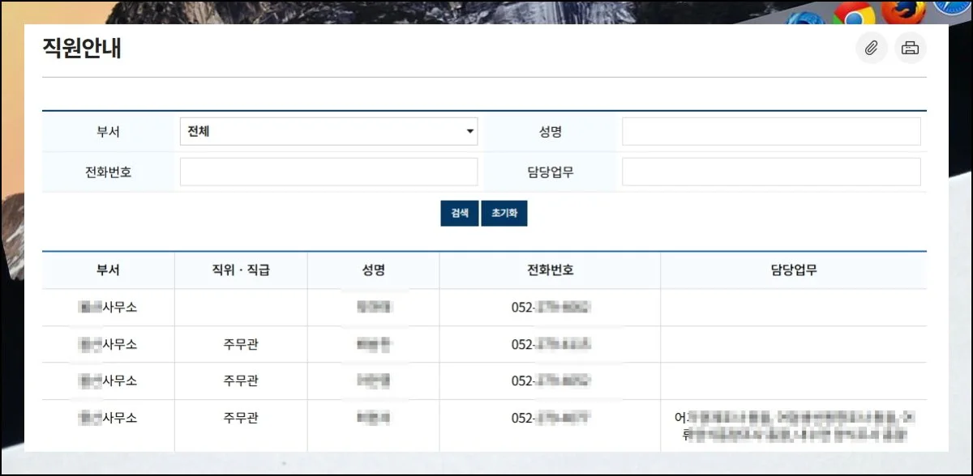
Task: Select the 담당업무 search input box
Action: point(771,172)
